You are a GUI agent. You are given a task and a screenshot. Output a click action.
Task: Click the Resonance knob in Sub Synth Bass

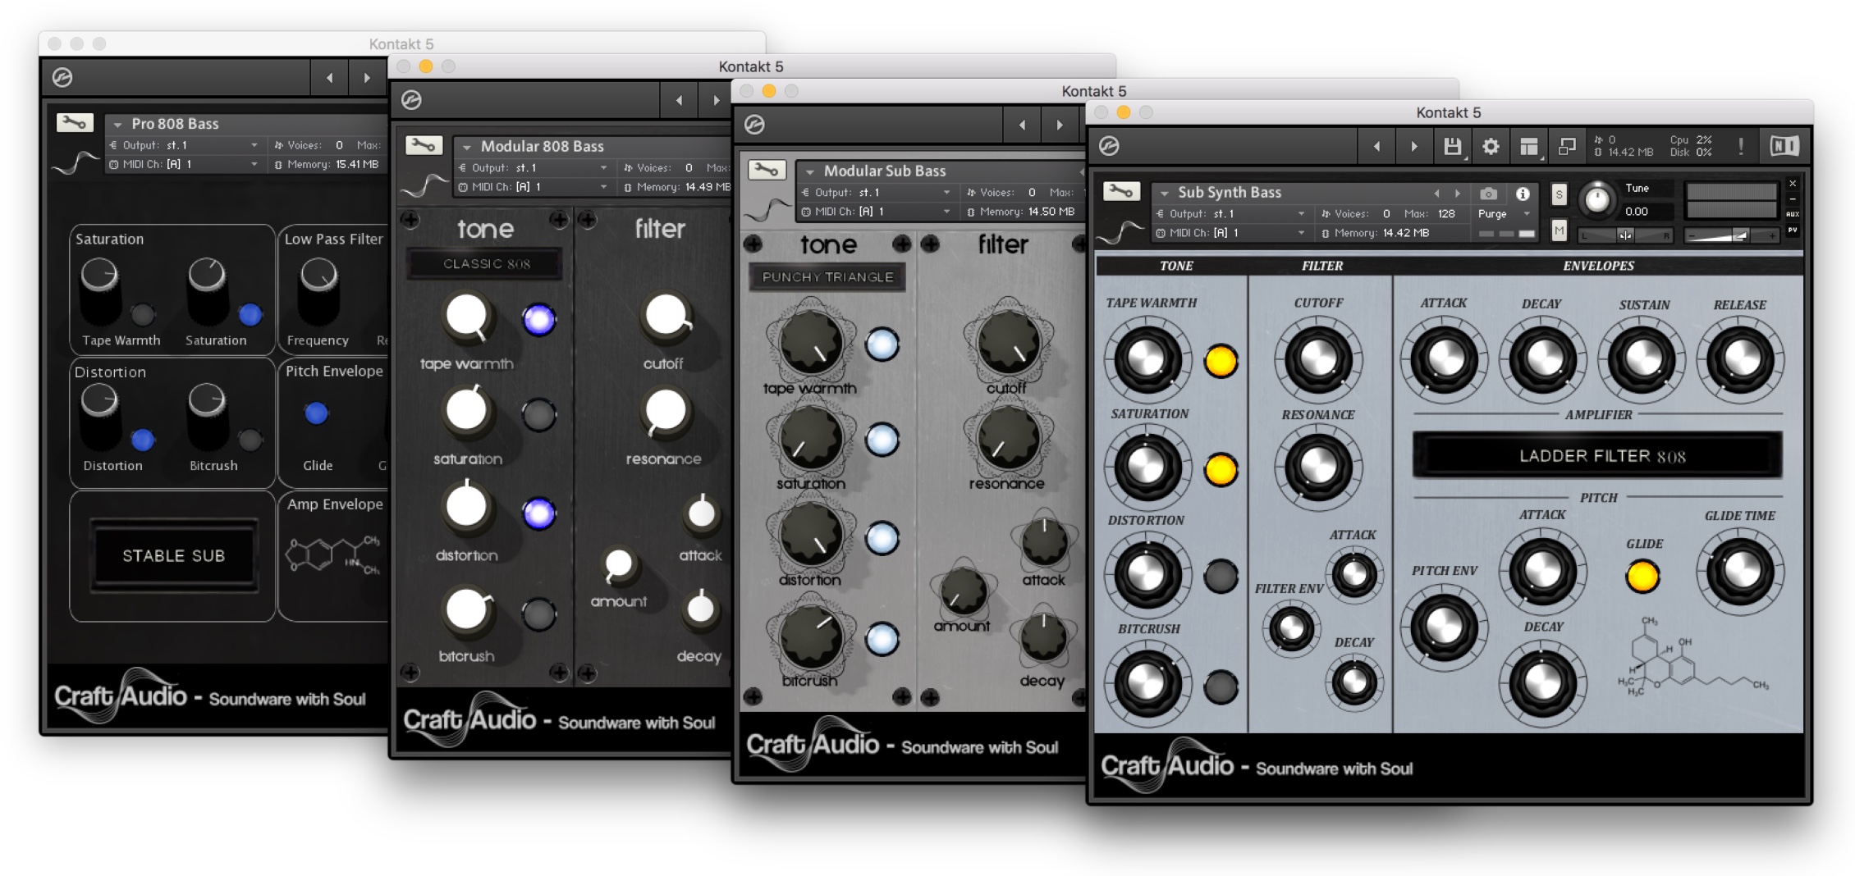click(1318, 467)
